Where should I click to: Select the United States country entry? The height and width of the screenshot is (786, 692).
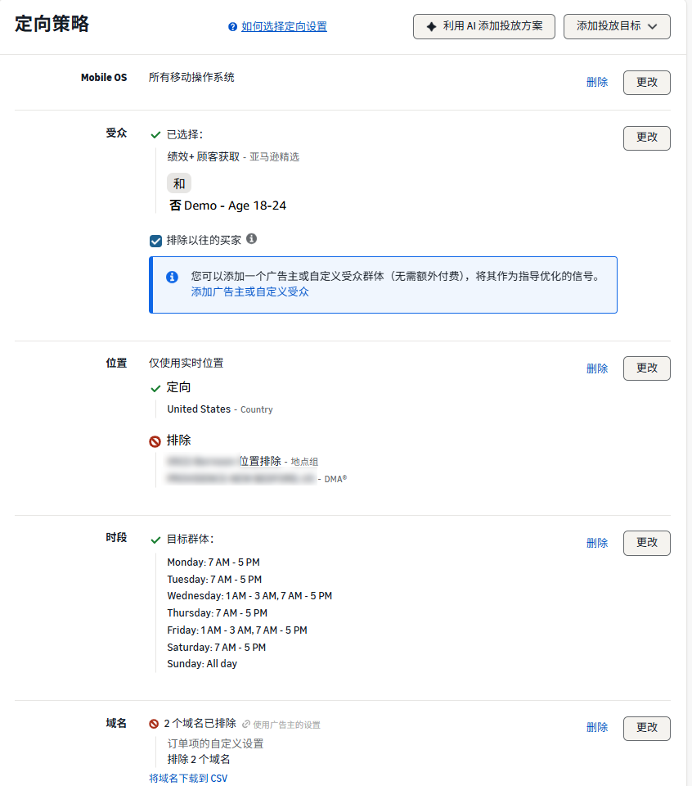[220, 409]
